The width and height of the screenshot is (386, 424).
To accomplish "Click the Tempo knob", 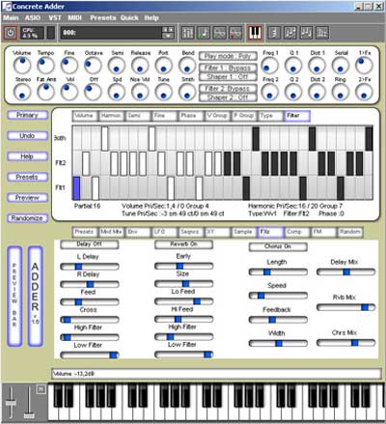I will tap(45, 66).
